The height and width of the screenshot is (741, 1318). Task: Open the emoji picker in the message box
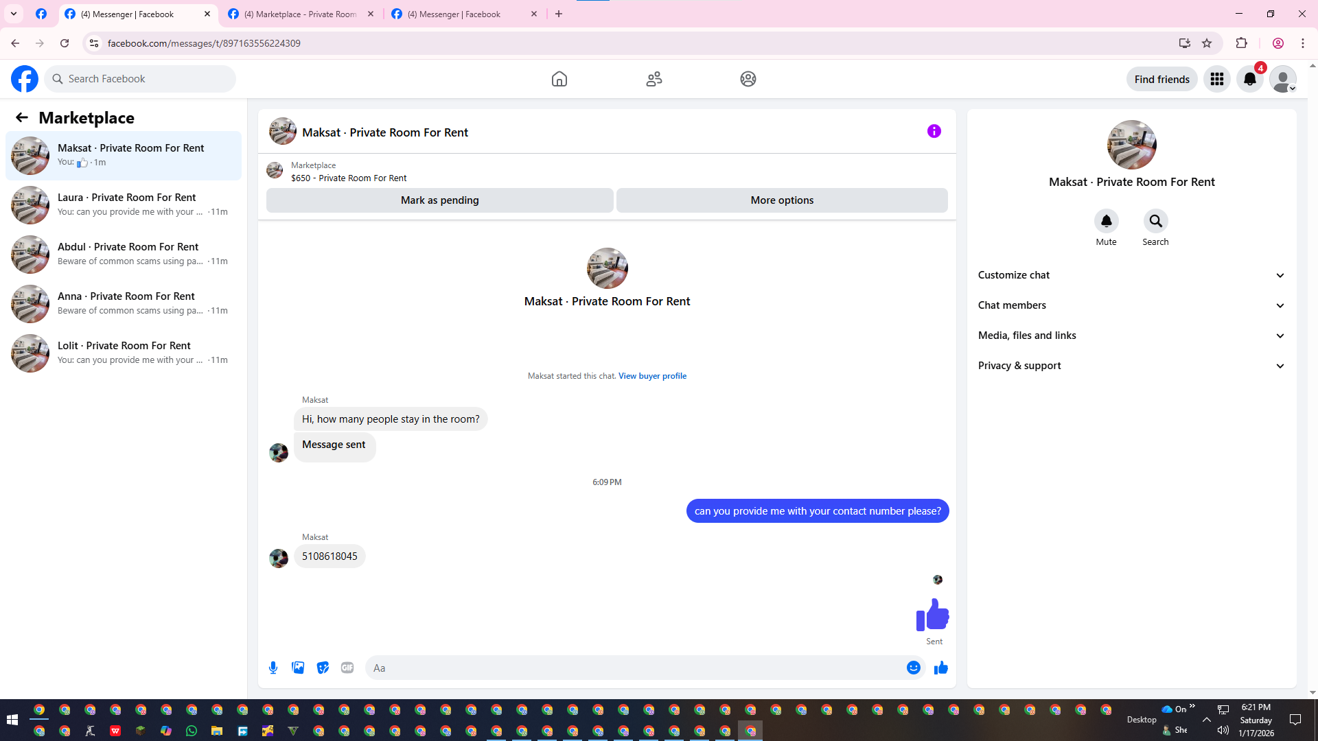click(x=913, y=668)
